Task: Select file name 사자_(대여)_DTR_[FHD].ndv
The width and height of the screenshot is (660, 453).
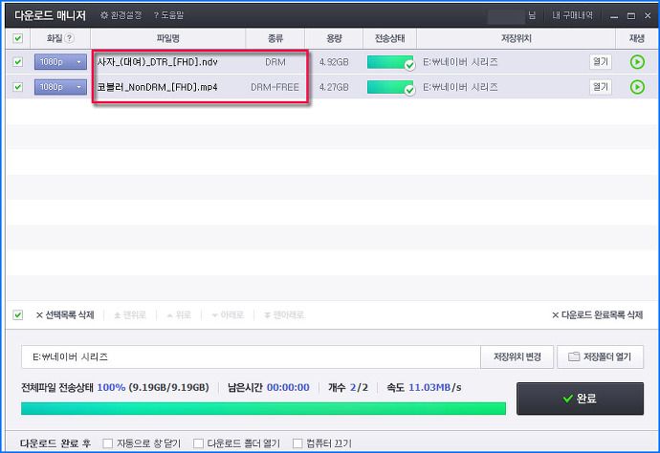Action: pyautogui.click(x=158, y=62)
